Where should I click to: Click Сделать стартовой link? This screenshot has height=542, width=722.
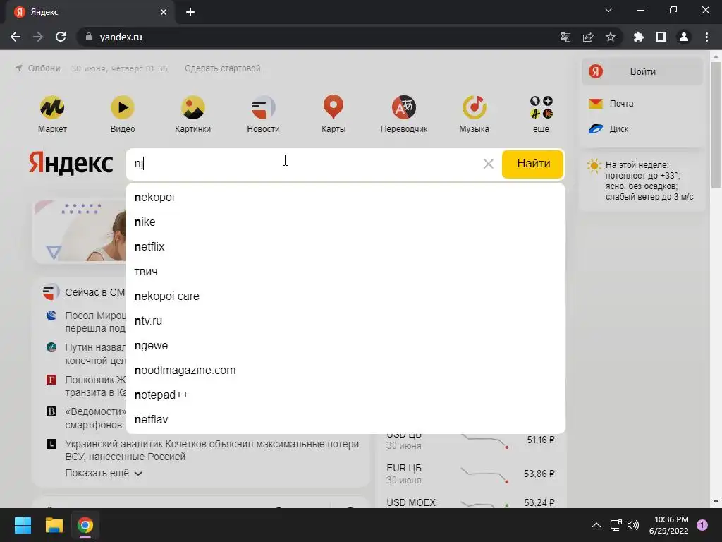coord(222,68)
